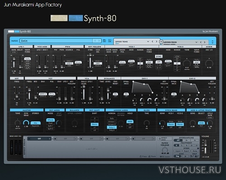Open the patch browser list icon
Screen dimensions: 226x180
(110, 41)
